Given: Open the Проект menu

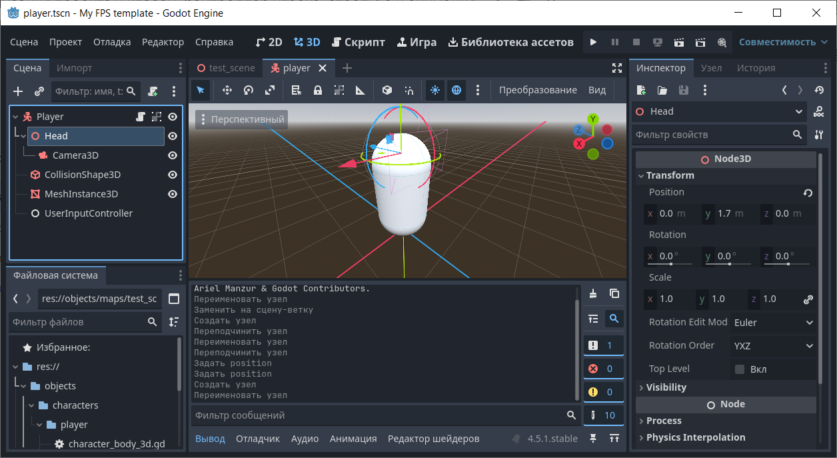Looking at the screenshot, I should (x=65, y=42).
